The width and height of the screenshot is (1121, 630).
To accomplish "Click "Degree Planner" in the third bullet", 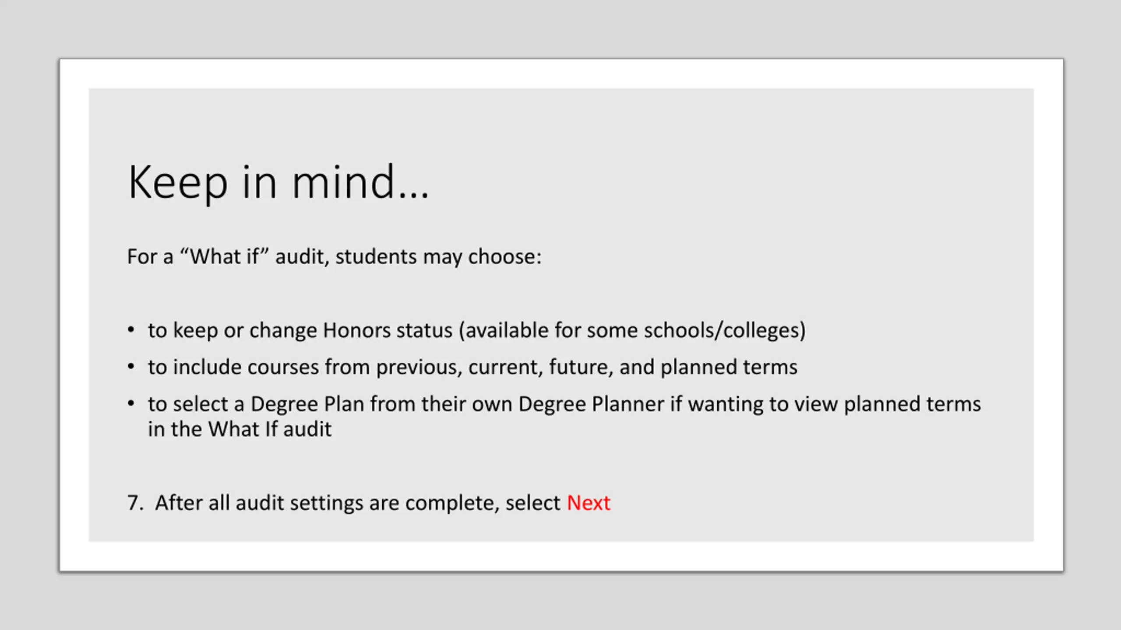I will [x=592, y=404].
